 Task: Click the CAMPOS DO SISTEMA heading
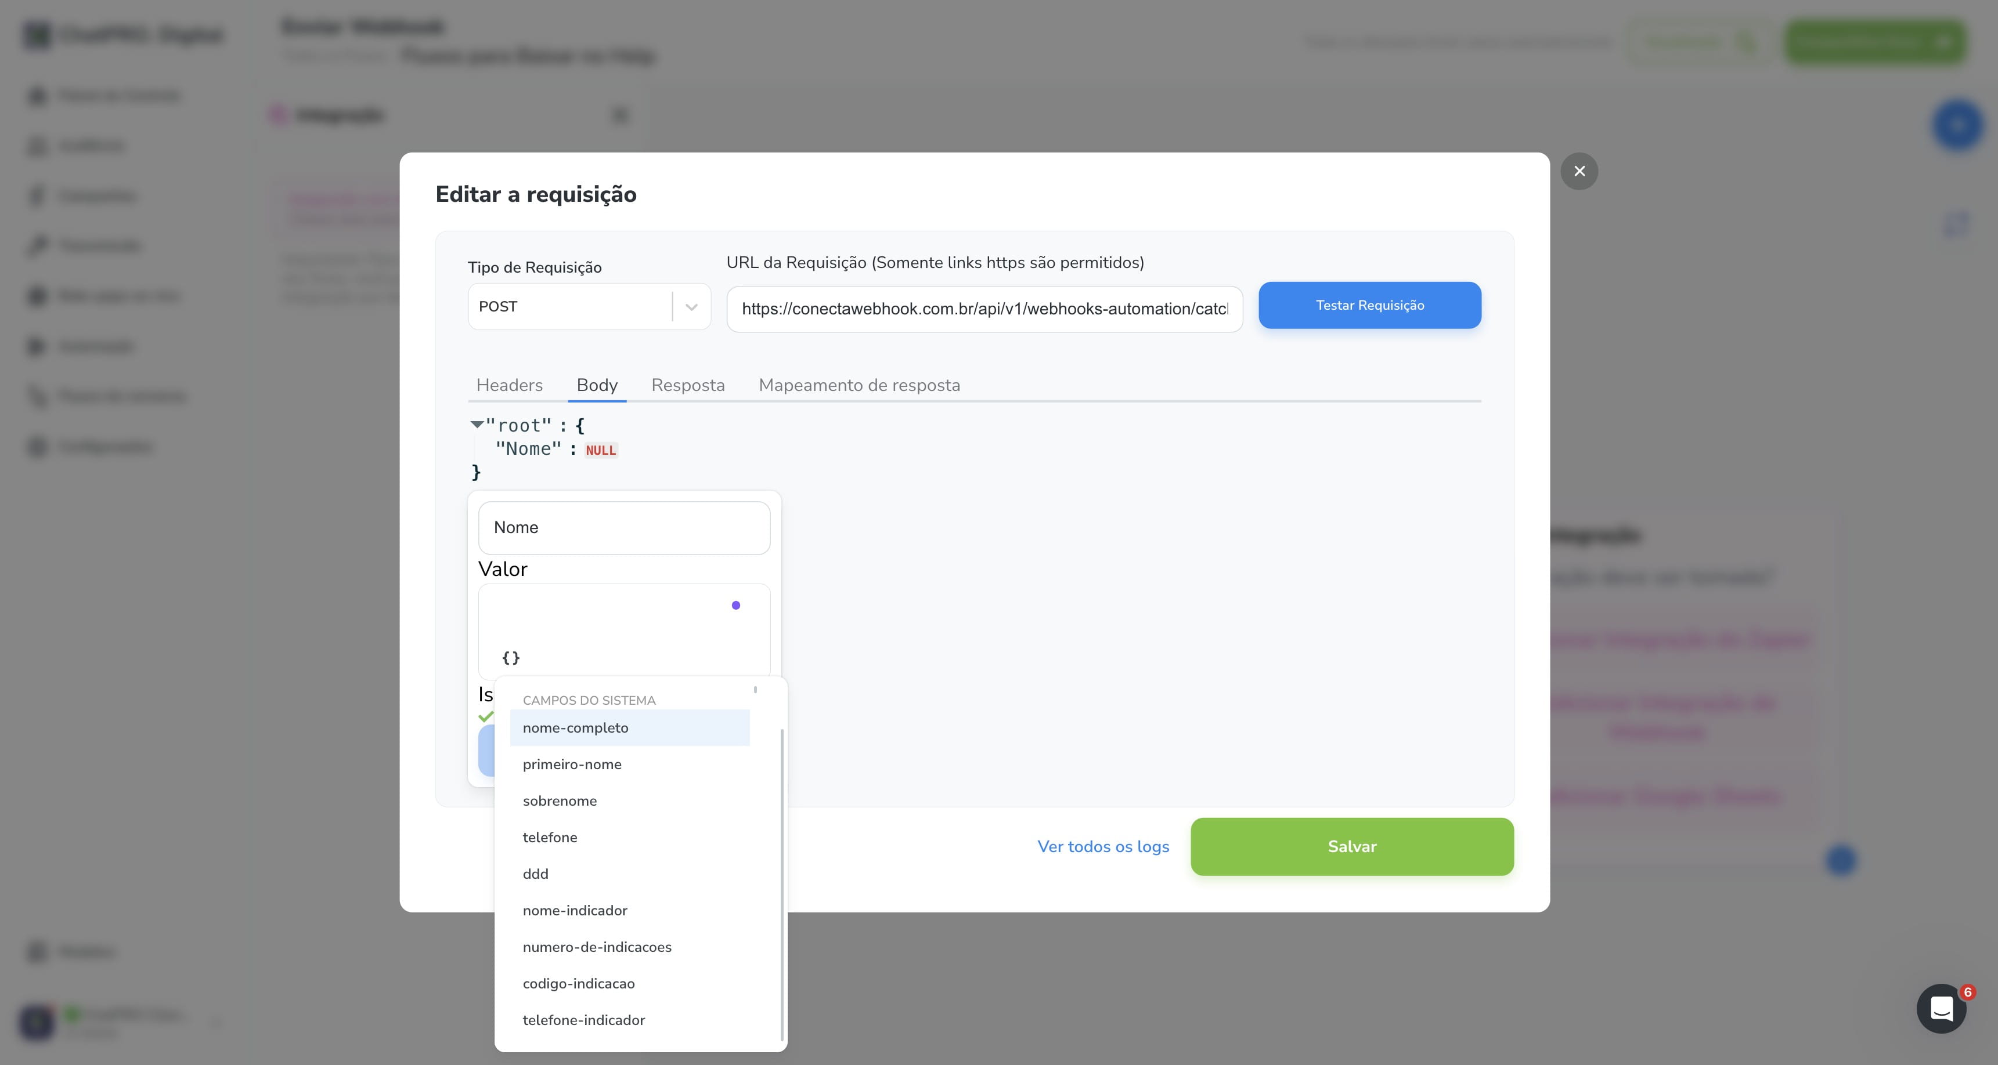click(589, 701)
